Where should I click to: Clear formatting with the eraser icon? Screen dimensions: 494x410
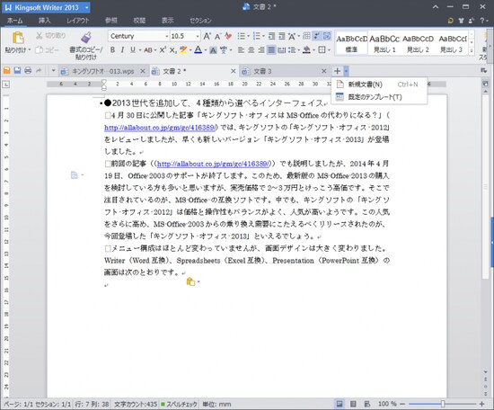click(x=228, y=36)
